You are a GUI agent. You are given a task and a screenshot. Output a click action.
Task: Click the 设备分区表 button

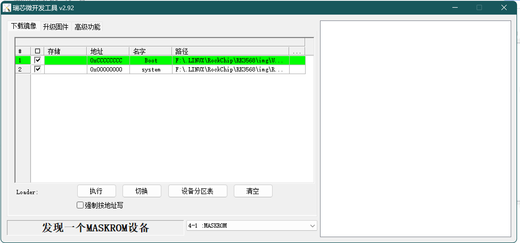198,191
